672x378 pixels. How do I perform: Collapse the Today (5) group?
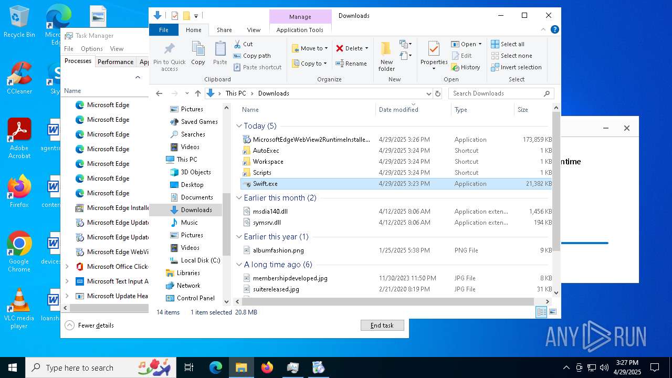(239, 126)
